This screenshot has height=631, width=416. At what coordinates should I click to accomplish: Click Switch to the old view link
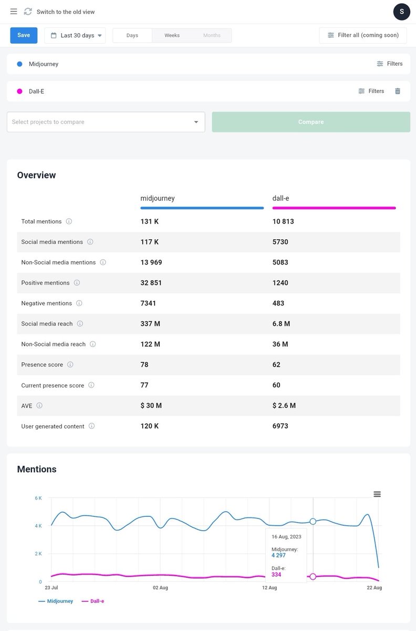66,12
